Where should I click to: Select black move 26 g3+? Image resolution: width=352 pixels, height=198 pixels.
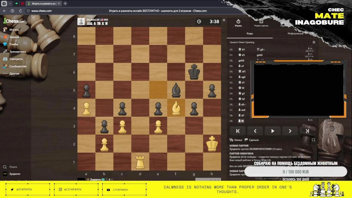coord(260,50)
